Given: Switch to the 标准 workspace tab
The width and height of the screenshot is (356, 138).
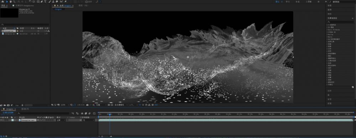Looking at the screenshot, I should 297,1.
